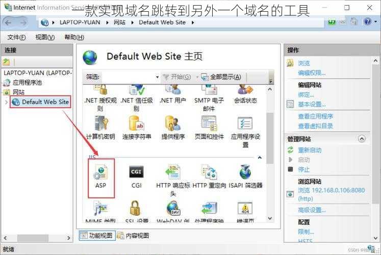
Task: Click 编辑权限... action link
Action: tap(312, 73)
